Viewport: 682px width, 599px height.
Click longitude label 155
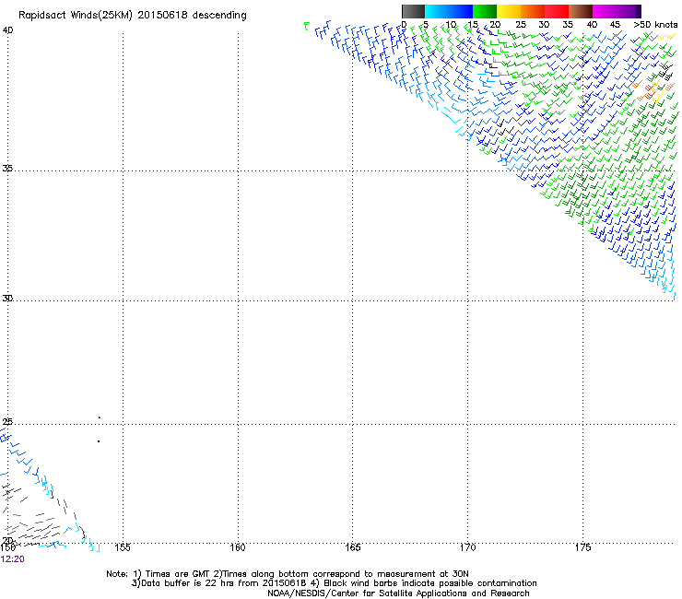(123, 547)
